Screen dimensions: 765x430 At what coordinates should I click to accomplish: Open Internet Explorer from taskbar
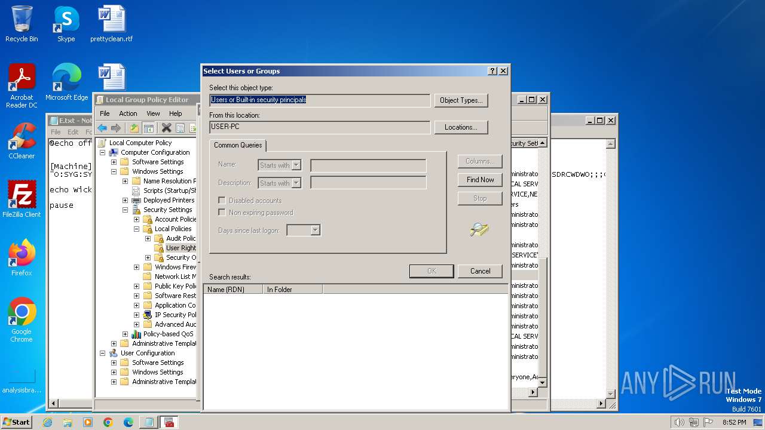click(47, 422)
